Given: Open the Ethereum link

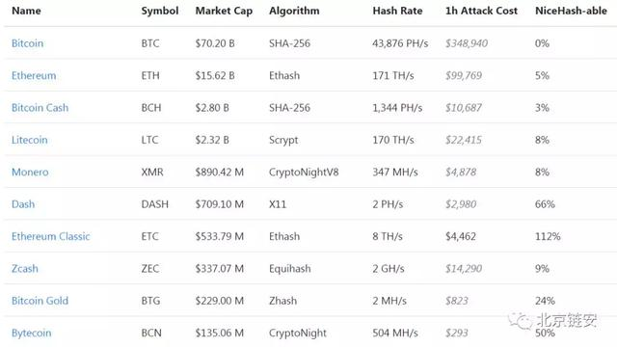Looking at the screenshot, I should tap(34, 75).
